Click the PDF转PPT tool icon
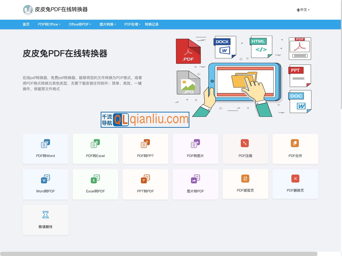342x256 pixels. tap(145, 143)
